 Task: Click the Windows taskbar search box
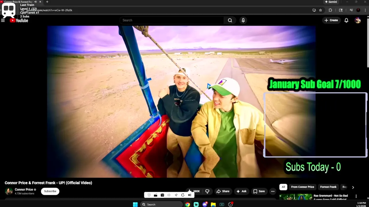[161, 204]
